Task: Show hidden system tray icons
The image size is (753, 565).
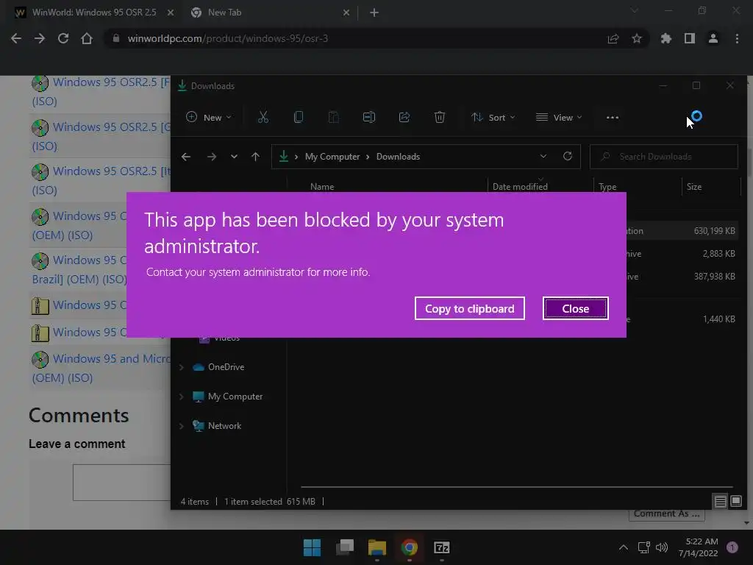Action: (x=624, y=547)
